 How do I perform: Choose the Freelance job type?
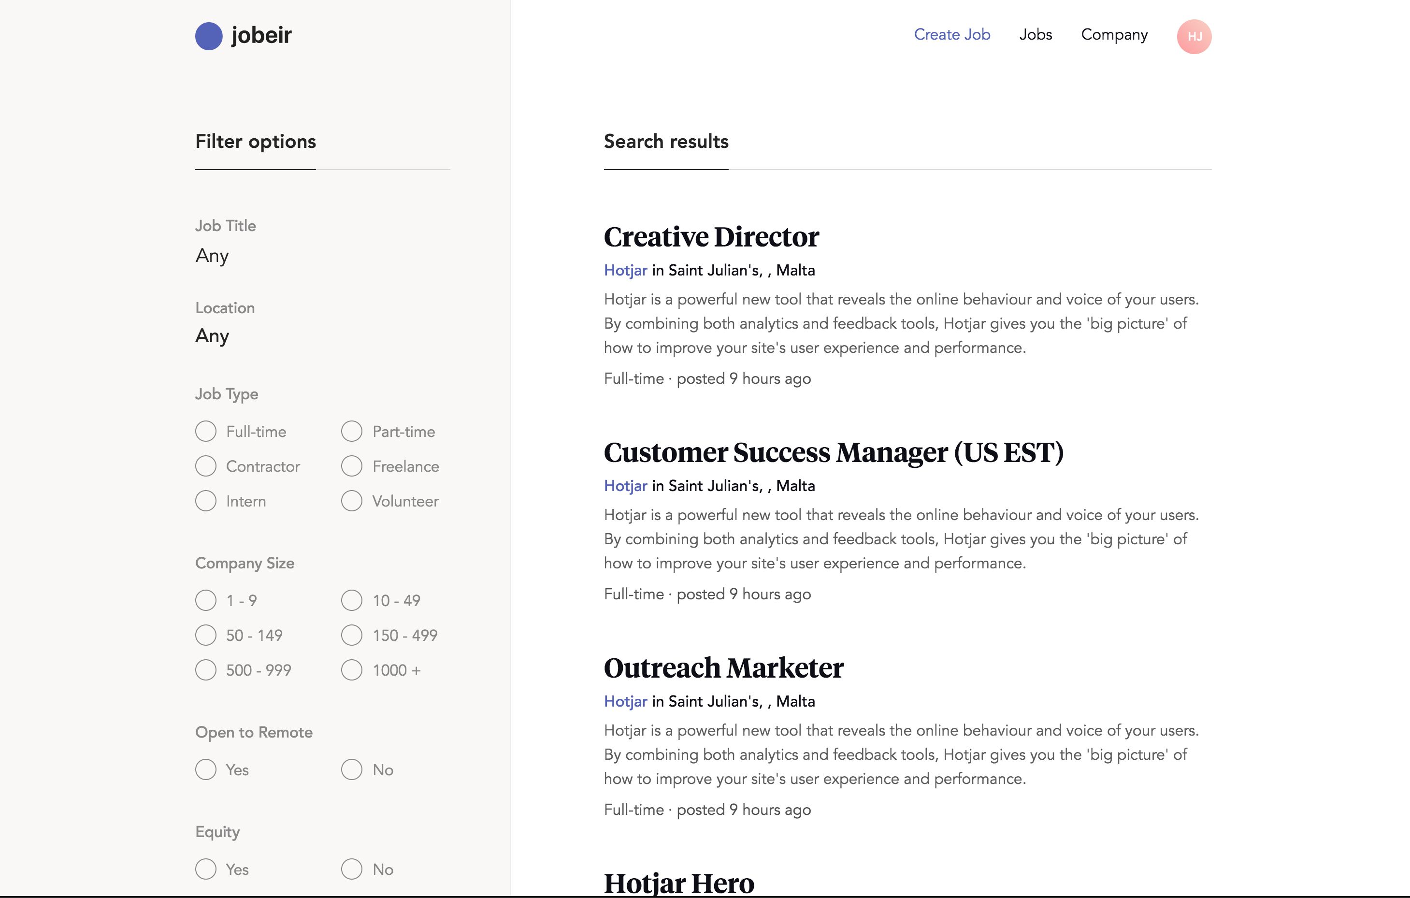click(x=351, y=466)
